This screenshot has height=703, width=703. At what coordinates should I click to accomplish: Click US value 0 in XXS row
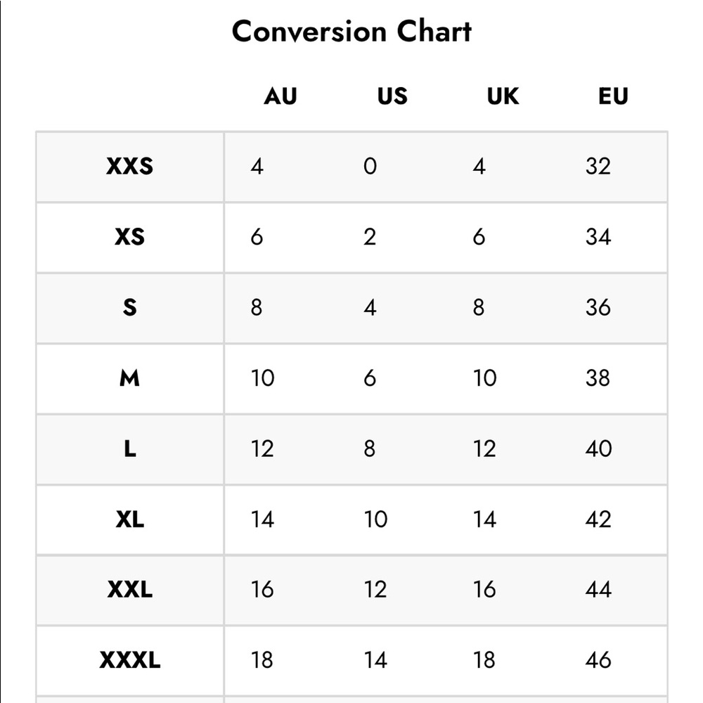[x=370, y=167]
